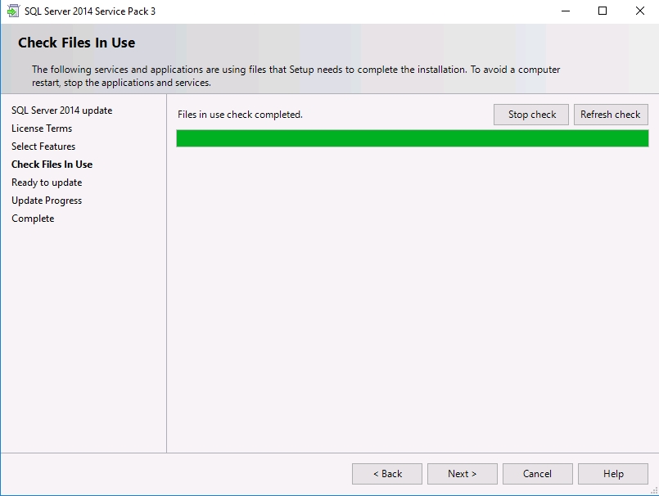The image size is (659, 496).
Task: Cancel the service pack setup
Action: pyautogui.click(x=538, y=474)
